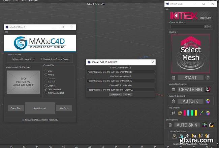Screen dimensions: 219x148
Task: Open skin weight sliders icon beside AUTO SKIN
Action: pos(204,125)
